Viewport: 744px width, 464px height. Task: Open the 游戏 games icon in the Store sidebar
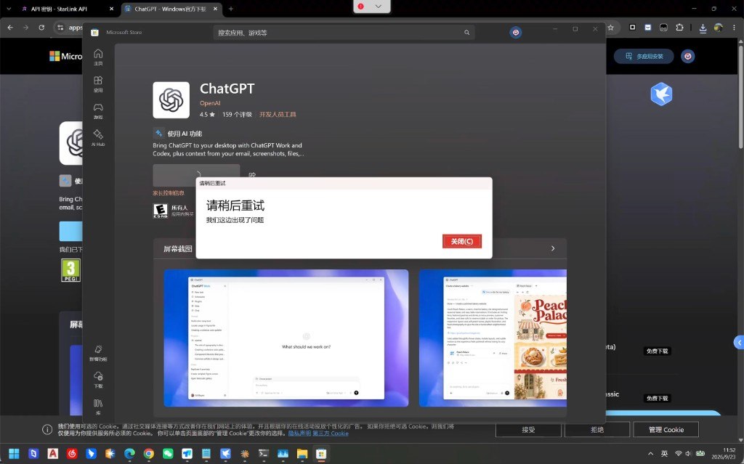click(x=98, y=111)
